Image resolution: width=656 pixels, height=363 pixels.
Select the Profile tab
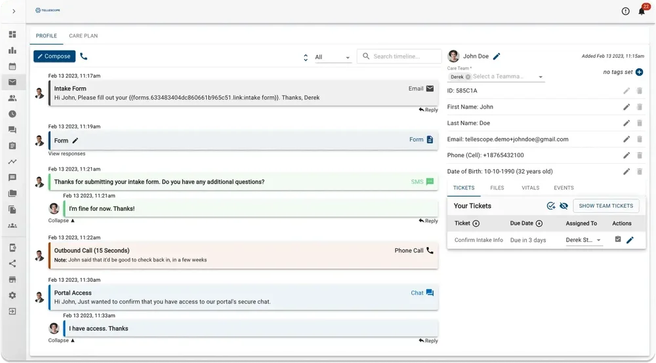(47, 36)
